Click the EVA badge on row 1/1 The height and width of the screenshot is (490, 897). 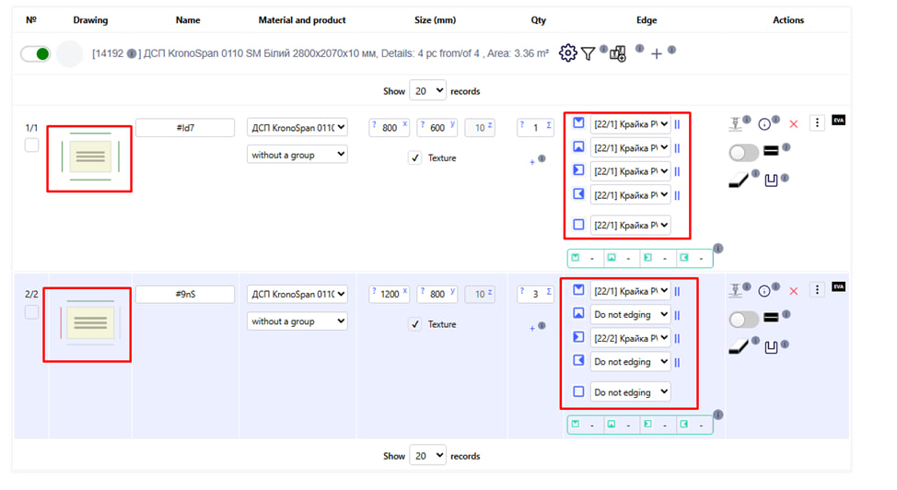click(x=838, y=121)
